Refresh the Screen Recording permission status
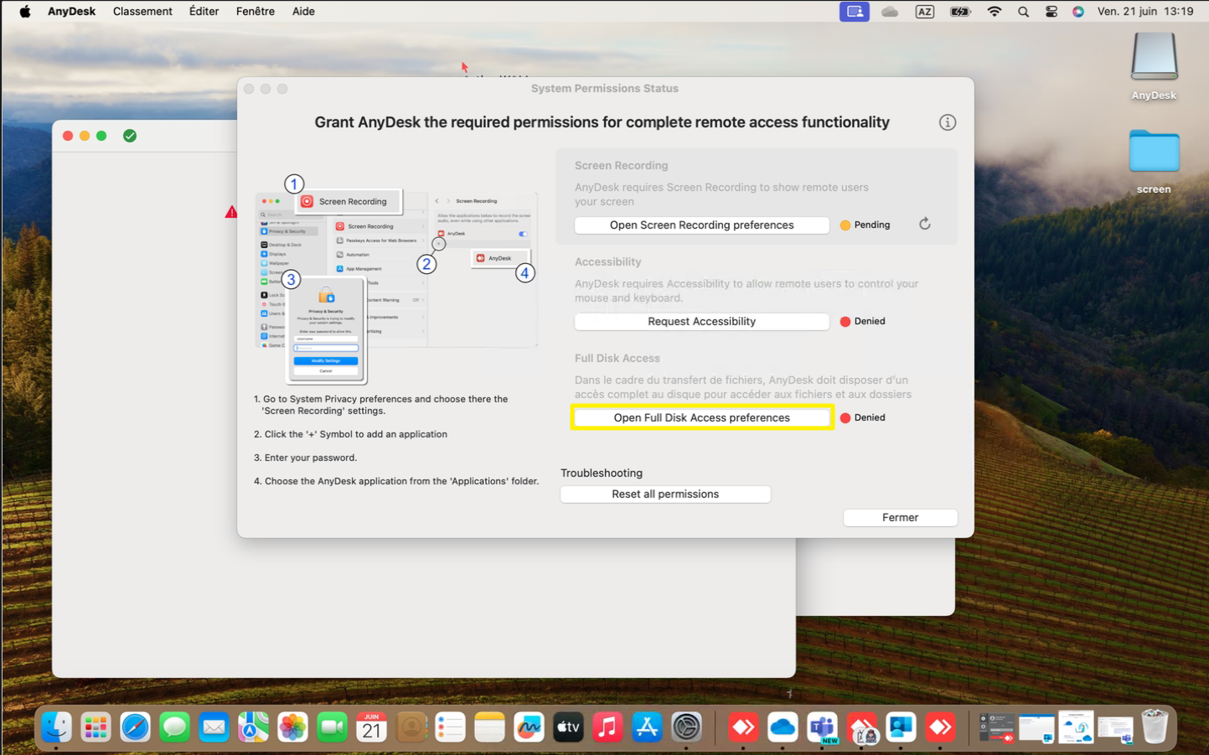1209x755 pixels. tap(925, 224)
